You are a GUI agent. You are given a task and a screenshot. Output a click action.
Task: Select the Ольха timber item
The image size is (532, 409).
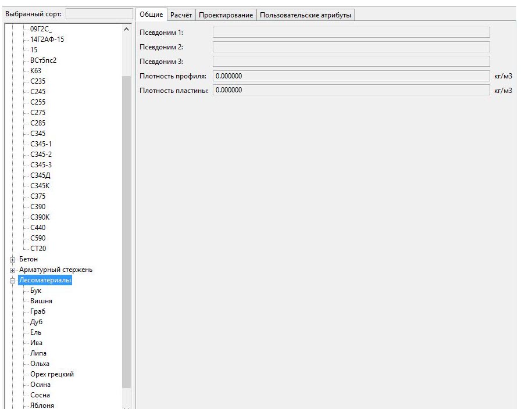click(x=40, y=364)
